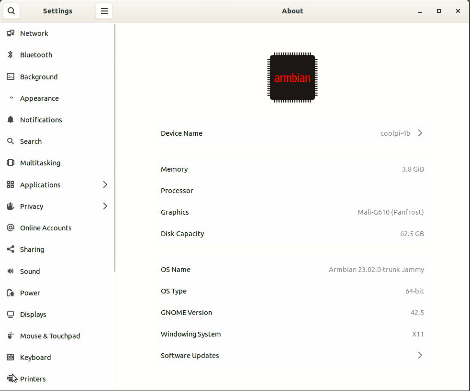The image size is (470, 391).
Task: Click the Appearance sidebar icon
Action: point(11,98)
